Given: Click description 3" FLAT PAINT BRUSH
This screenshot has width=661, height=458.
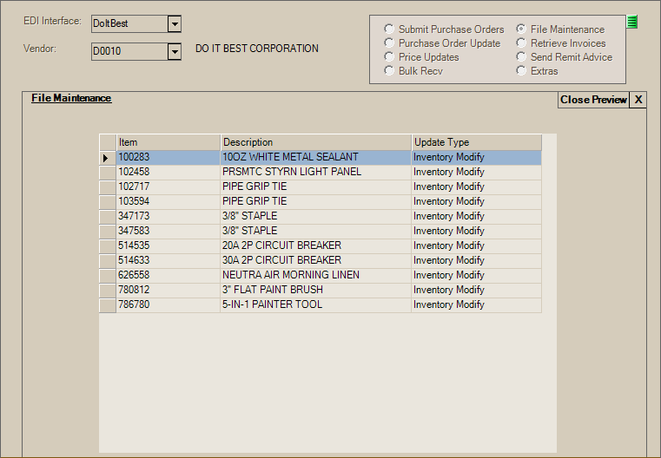Looking at the screenshot, I should pyautogui.click(x=316, y=290).
